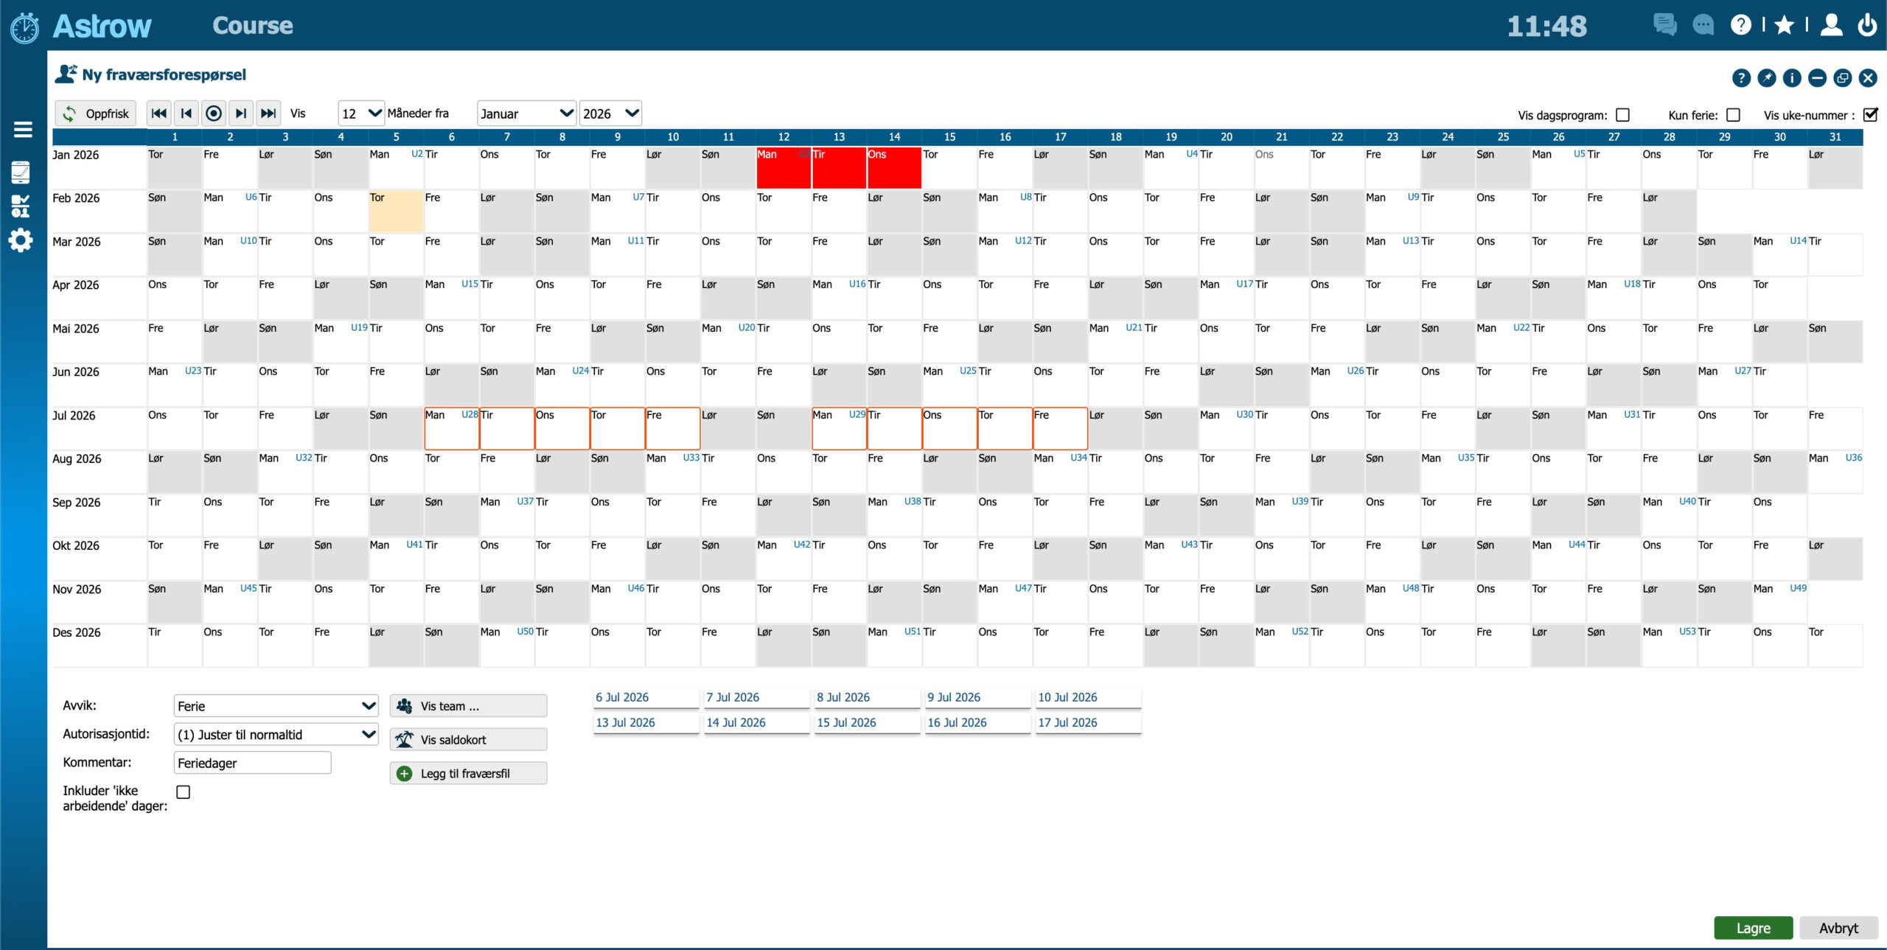The height and width of the screenshot is (950, 1887).
Task: Toggle the Kun ferie checkbox
Action: [1733, 115]
